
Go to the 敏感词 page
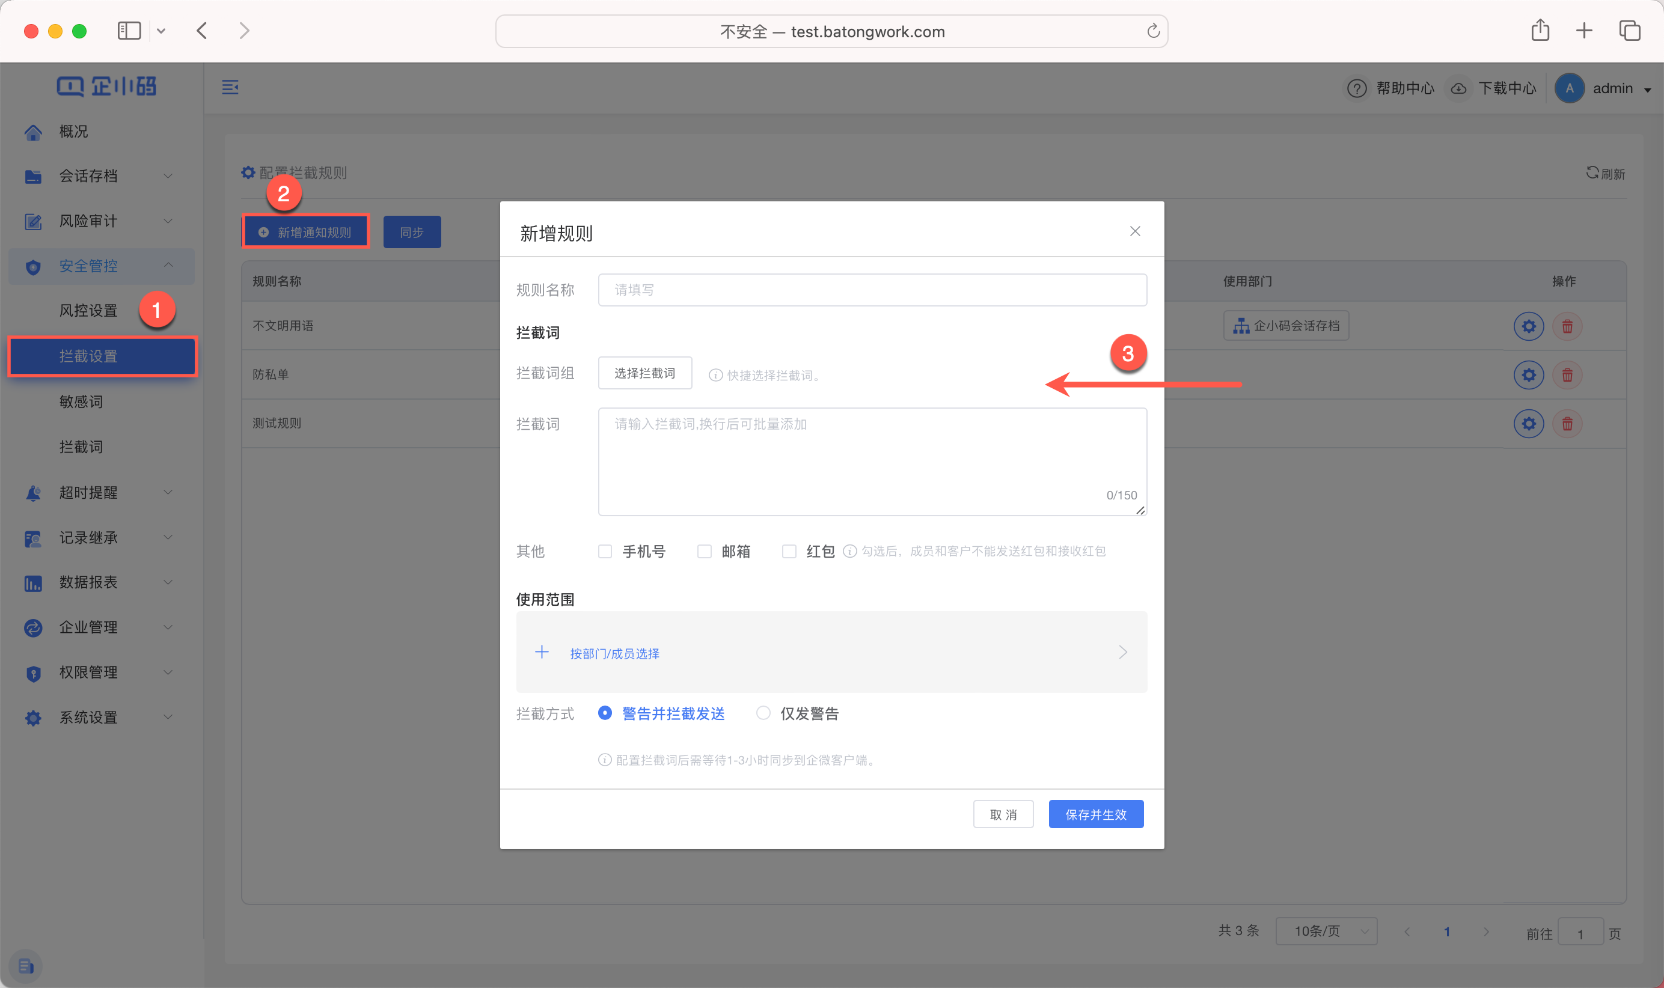tap(81, 401)
